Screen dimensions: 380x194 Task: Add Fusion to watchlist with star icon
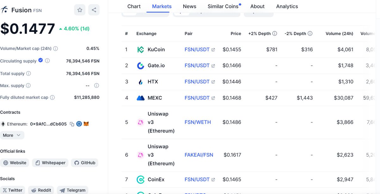click(x=80, y=10)
